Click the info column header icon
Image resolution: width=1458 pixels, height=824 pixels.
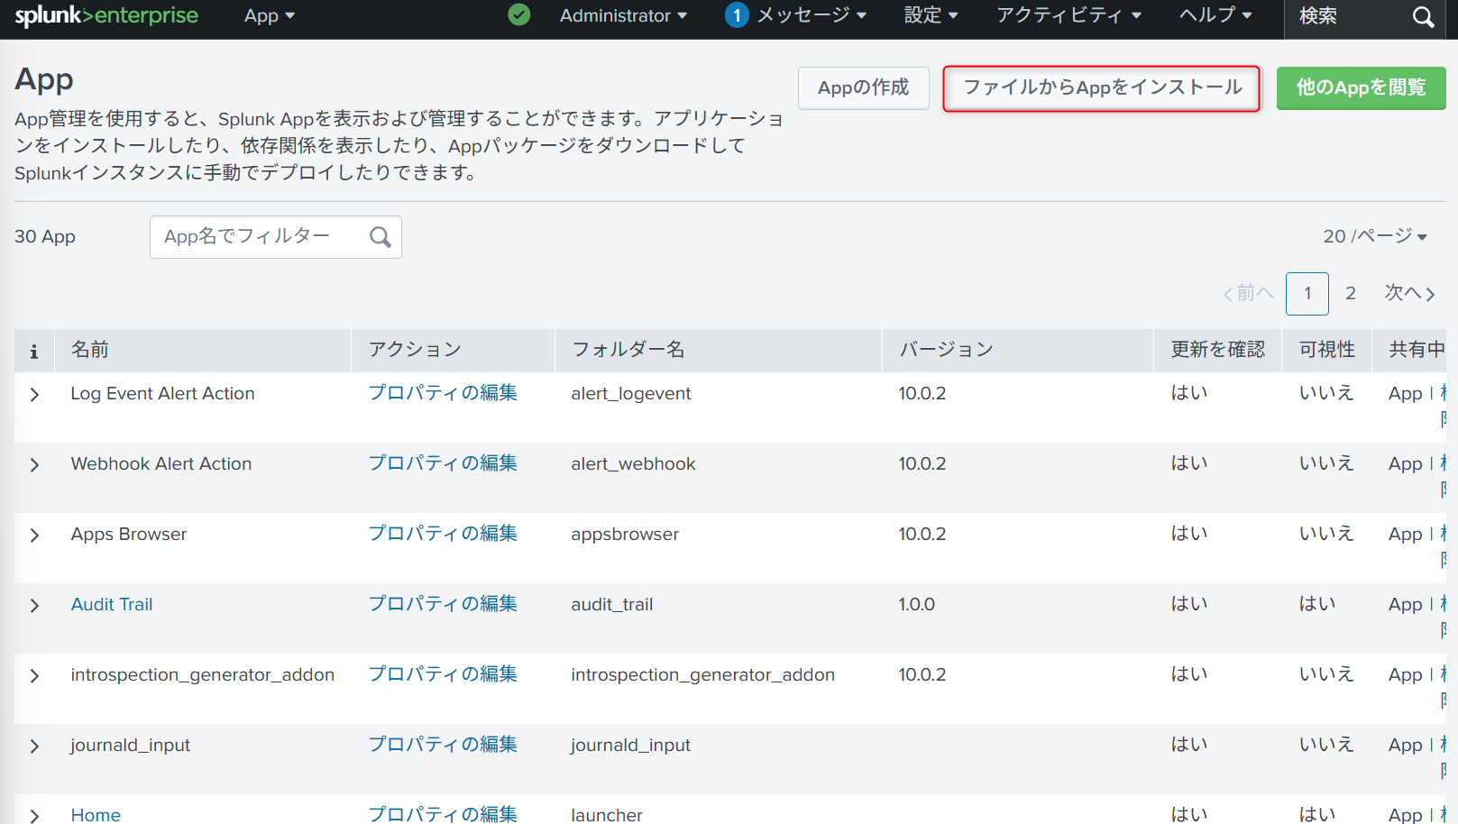34,351
